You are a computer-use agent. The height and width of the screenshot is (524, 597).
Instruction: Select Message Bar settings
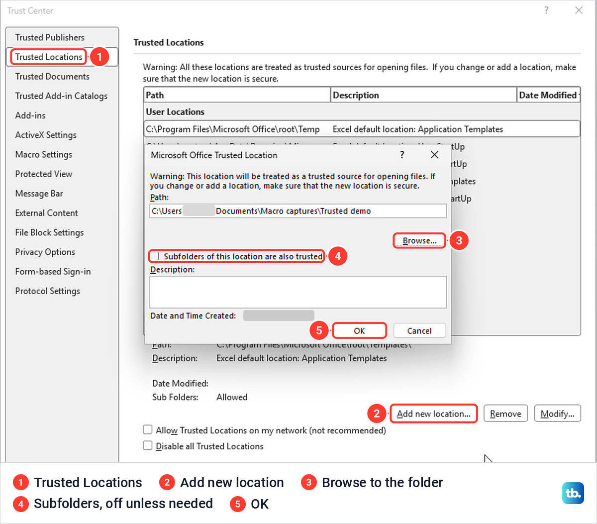[39, 194]
